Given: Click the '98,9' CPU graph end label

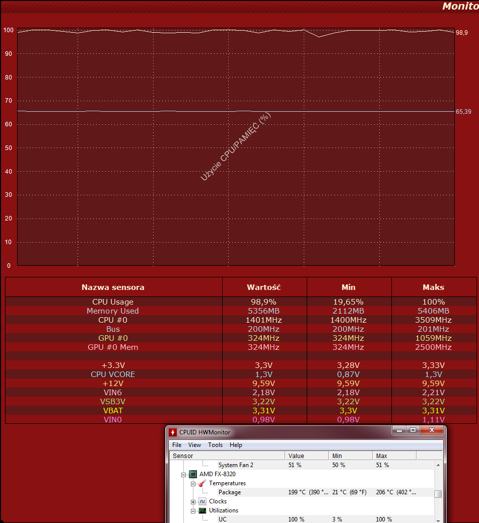Looking at the screenshot, I should tap(462, 33).
